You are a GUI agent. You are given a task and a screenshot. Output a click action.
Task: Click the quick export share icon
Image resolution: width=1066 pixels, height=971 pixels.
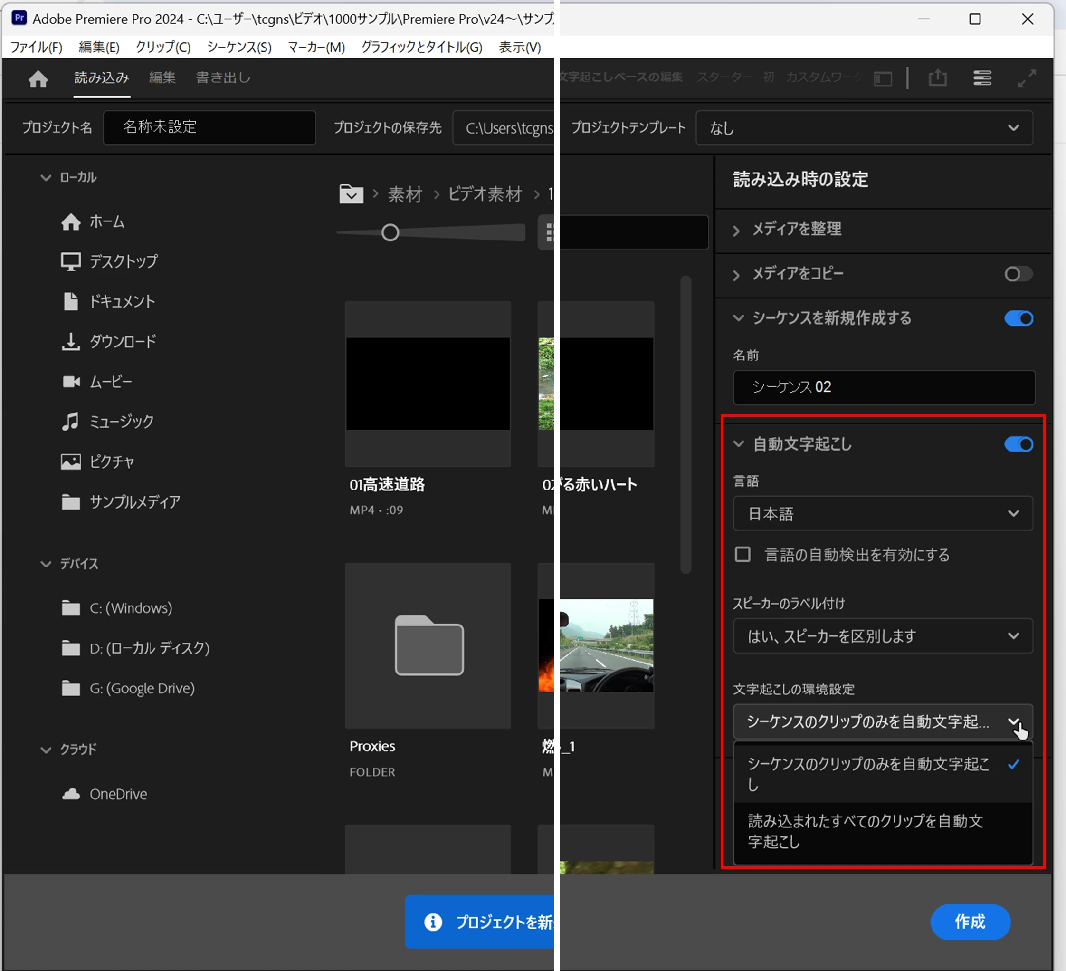pyautogui.click(x=938, y=78)
